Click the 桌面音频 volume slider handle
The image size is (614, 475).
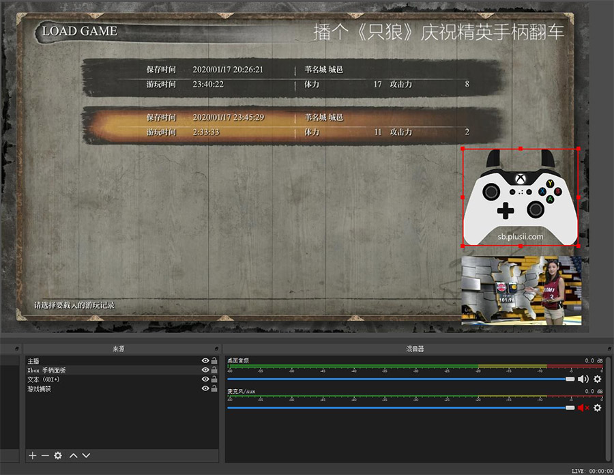pos(570,379)
